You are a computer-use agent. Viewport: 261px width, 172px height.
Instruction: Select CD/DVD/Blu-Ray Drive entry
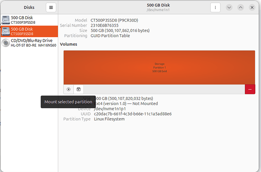tap(30, 43)
